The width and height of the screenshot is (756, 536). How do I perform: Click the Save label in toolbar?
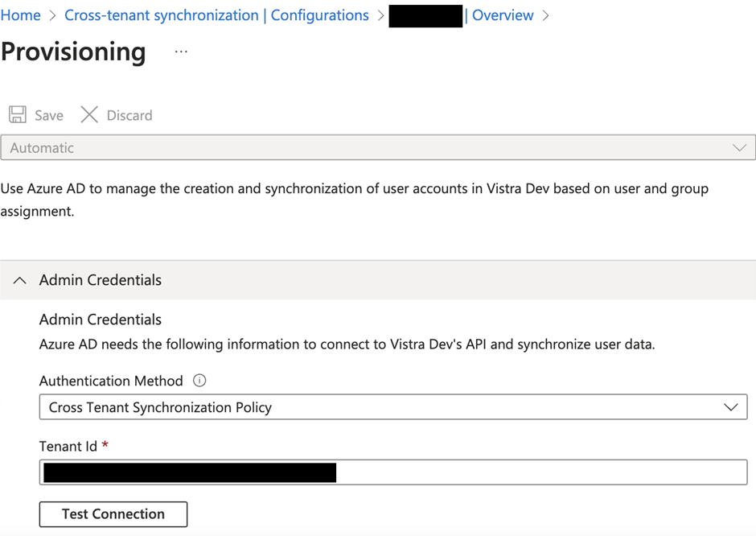49,115
